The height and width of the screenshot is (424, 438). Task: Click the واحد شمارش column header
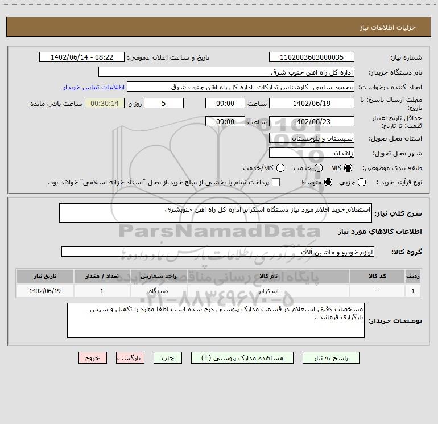[x=158, y=277]
